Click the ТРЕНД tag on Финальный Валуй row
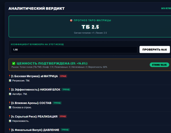171x133 pixels. [65, 130]
